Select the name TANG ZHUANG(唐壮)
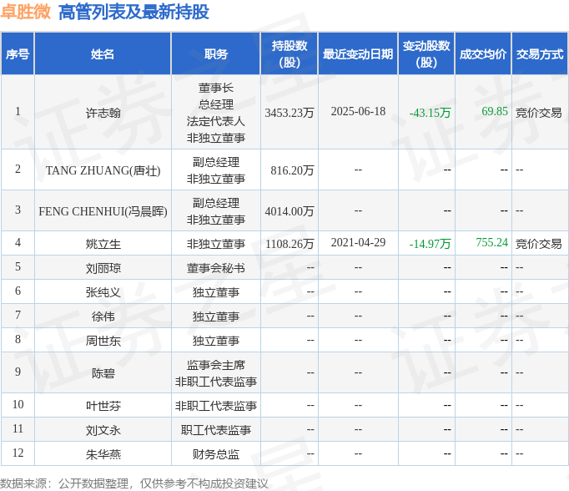The height and width of the screenshot is (491, 569). pos(103,170)
